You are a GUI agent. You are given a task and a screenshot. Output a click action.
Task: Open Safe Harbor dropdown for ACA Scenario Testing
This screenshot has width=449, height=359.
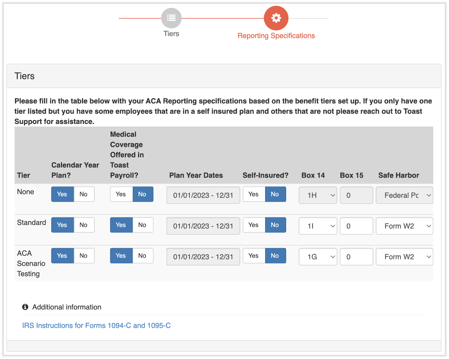point(404,257)
